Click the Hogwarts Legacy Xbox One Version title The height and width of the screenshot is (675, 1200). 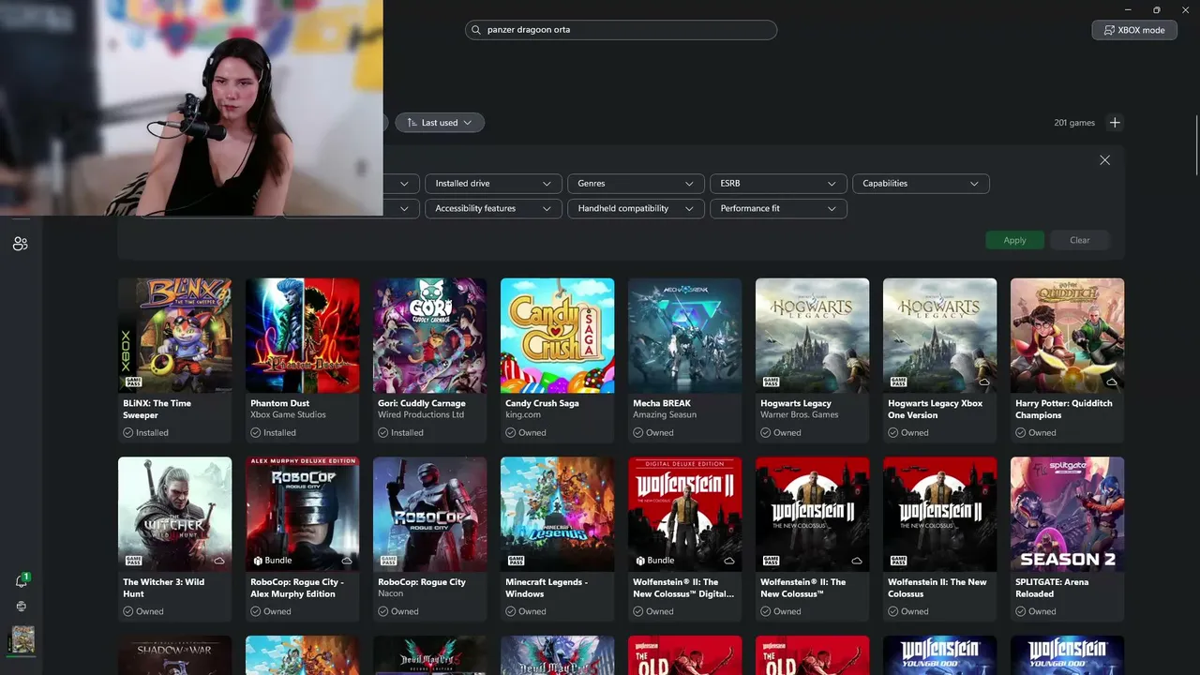pos(936,410)
